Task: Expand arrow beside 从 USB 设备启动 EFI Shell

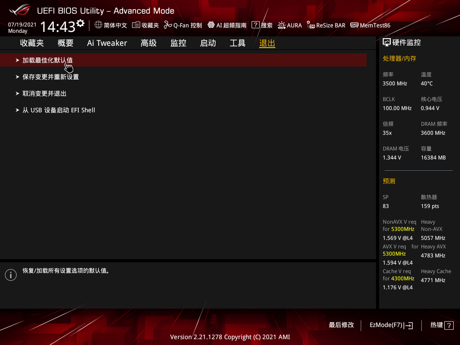Action: click(18, 111)
